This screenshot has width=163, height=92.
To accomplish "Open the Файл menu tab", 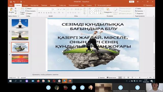I will [11, 5].
